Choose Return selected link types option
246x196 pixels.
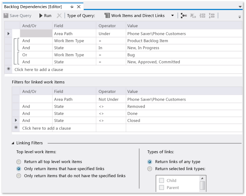click(150, 169)
